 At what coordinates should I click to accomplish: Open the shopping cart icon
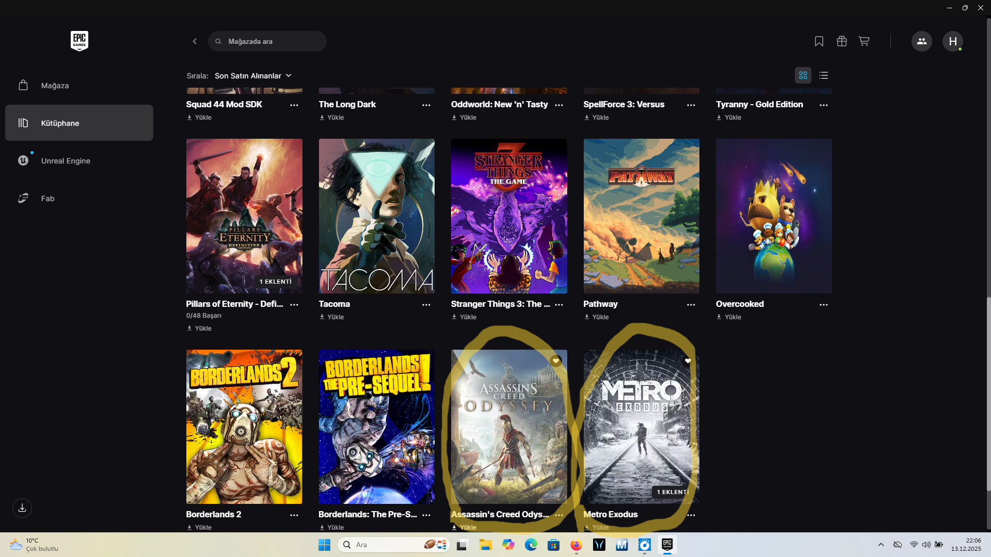(x=864, y=41)
